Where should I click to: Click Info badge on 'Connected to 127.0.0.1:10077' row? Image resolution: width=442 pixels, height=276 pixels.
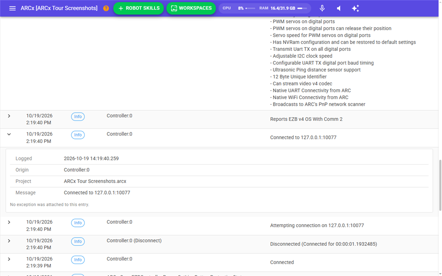(78, 135)
